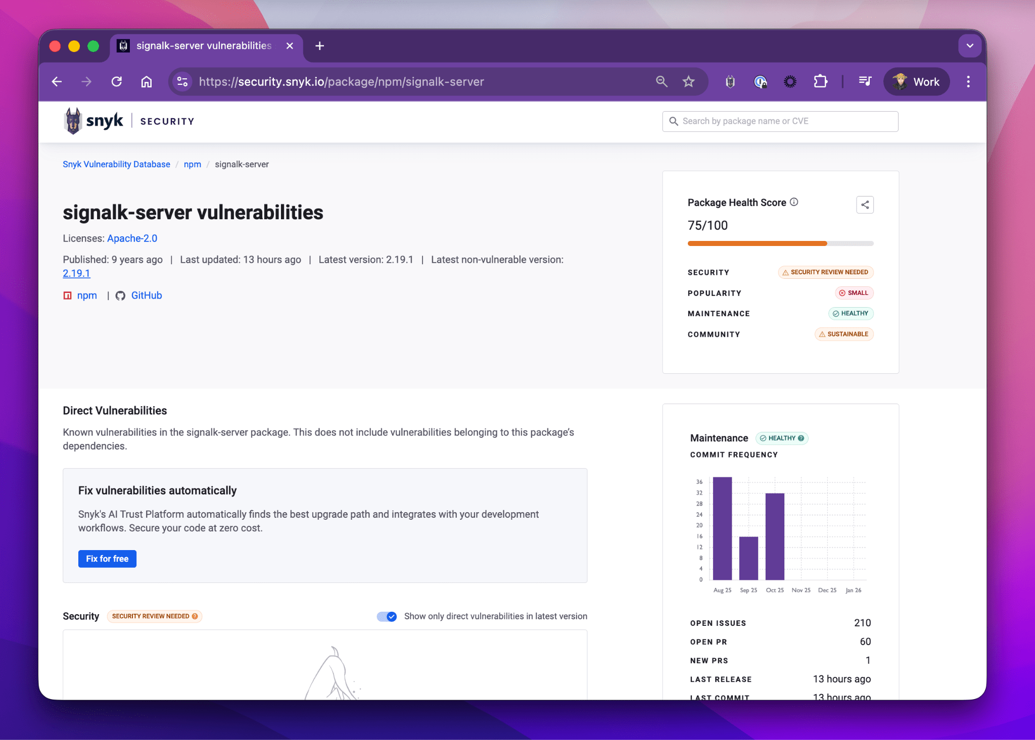Focus the package name or CVE search field

(780, 121)
